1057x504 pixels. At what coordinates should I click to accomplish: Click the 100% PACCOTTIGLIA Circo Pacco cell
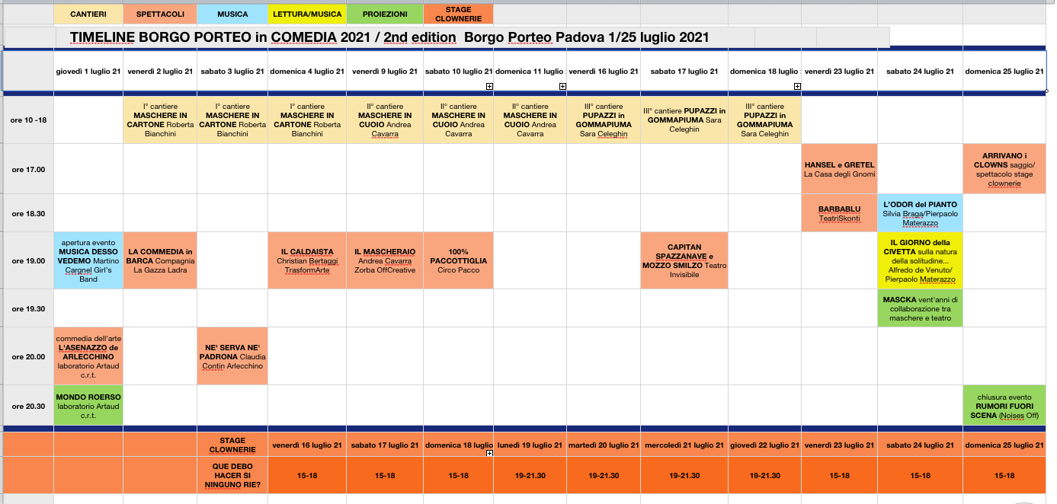click(458, 260)
